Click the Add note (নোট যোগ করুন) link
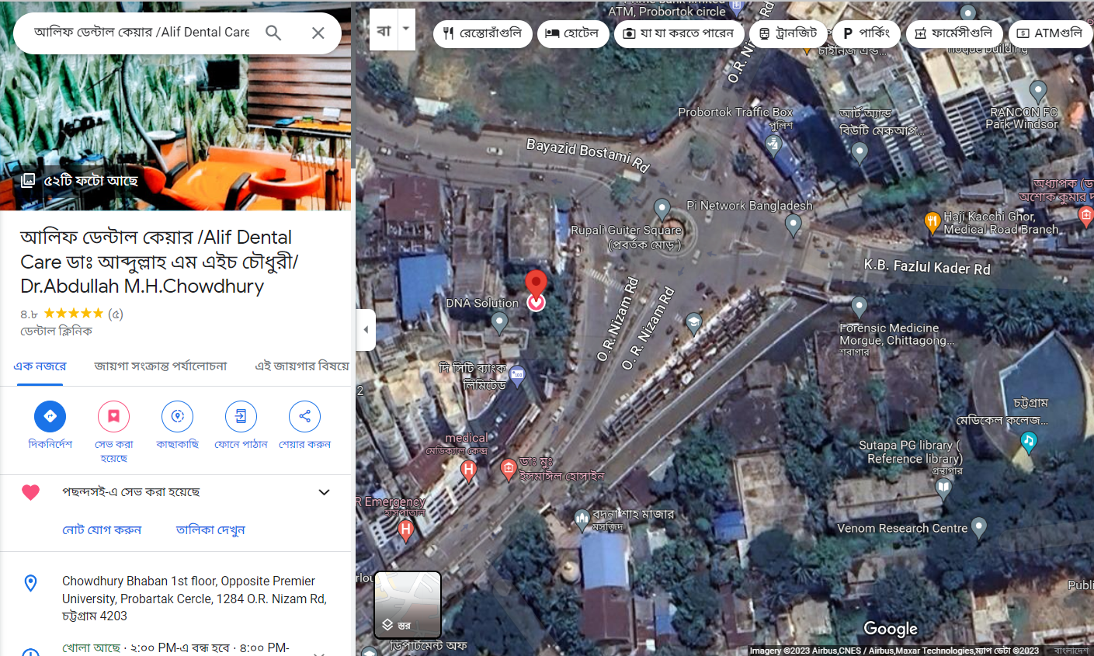 [x=102, y=529]
